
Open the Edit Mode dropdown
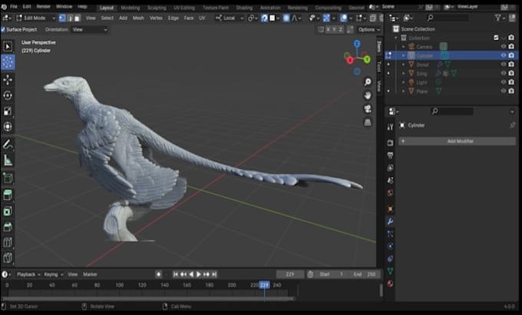pyautogui.click(x=36, y=18)
